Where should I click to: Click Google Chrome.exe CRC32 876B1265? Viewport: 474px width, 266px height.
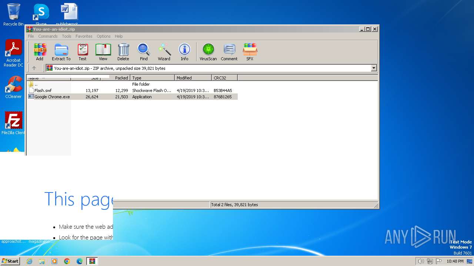pyautogui.click(x=223, y=97)
